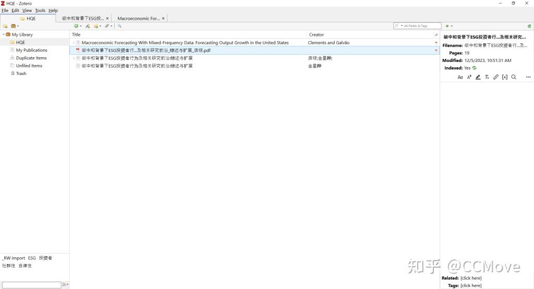
Task: Click the green reindex icon beside Indexed Yes
Action: [475, 68]
